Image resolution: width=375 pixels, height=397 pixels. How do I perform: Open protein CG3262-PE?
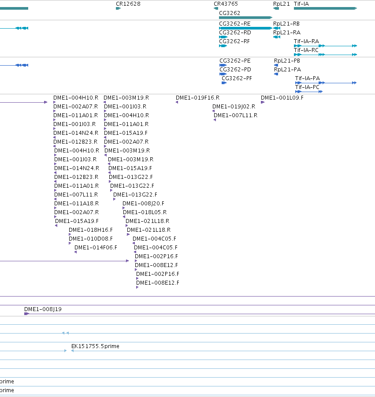point(223,65)
